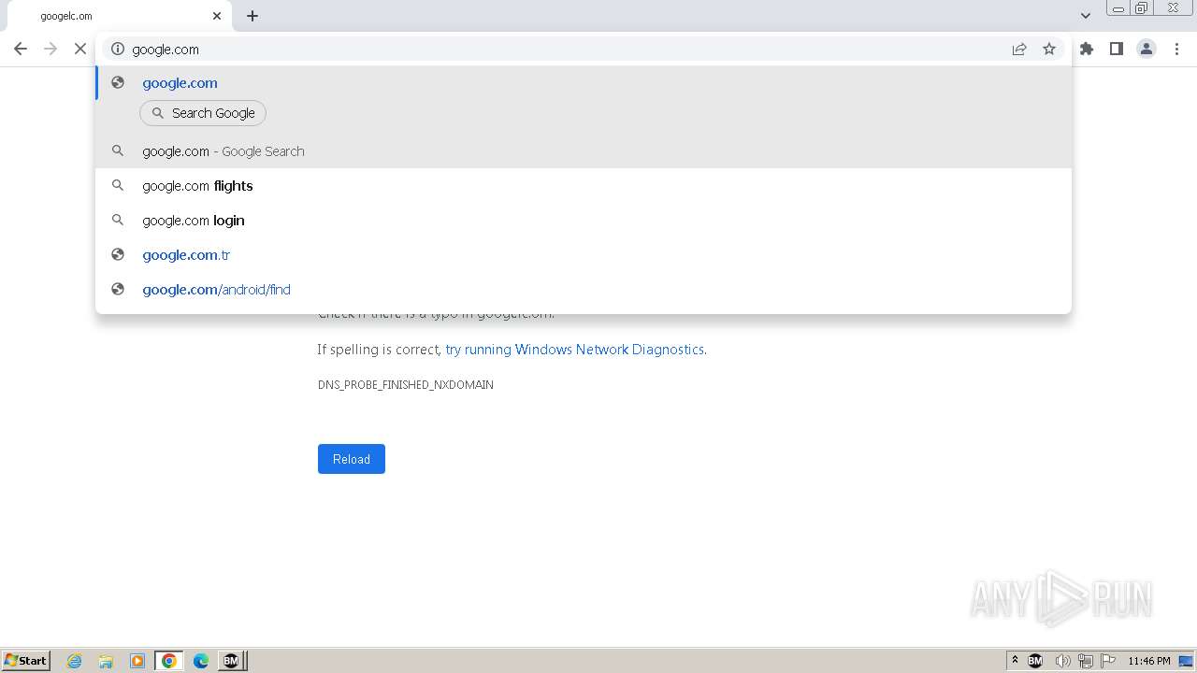
Task: Open the profile avatar menu
Action: pos(1147,49)
